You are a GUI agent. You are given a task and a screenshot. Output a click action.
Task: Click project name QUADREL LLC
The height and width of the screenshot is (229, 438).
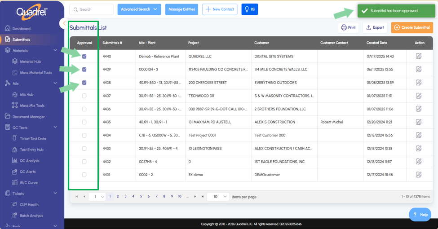coord(200,56)
